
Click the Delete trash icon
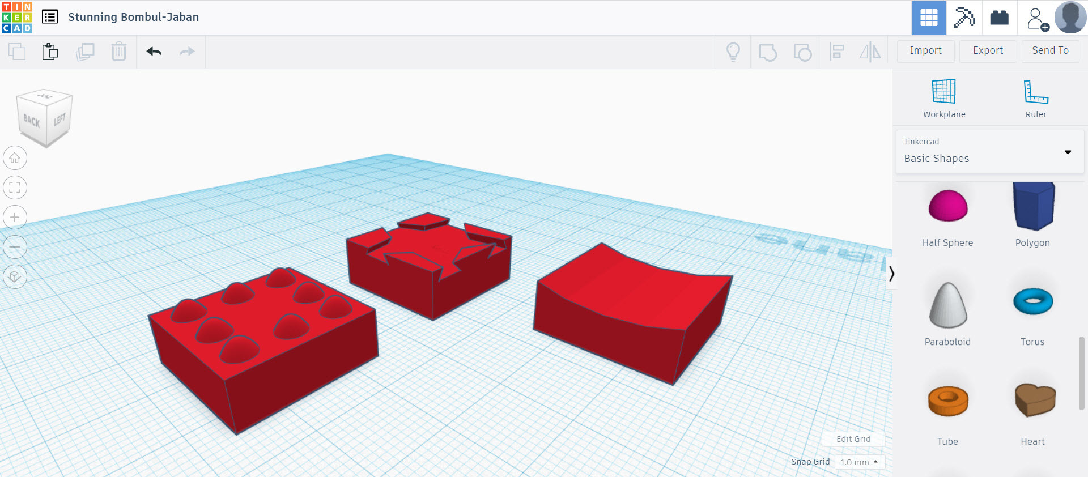(119, 52)
